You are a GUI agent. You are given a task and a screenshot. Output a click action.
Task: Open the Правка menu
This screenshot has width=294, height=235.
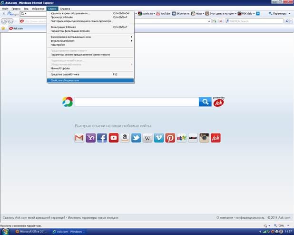16,9
